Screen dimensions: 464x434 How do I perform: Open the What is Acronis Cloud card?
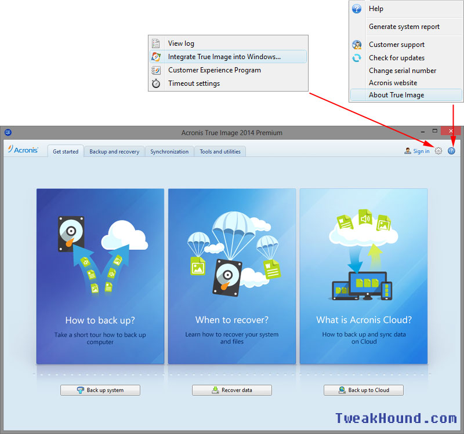364,276
